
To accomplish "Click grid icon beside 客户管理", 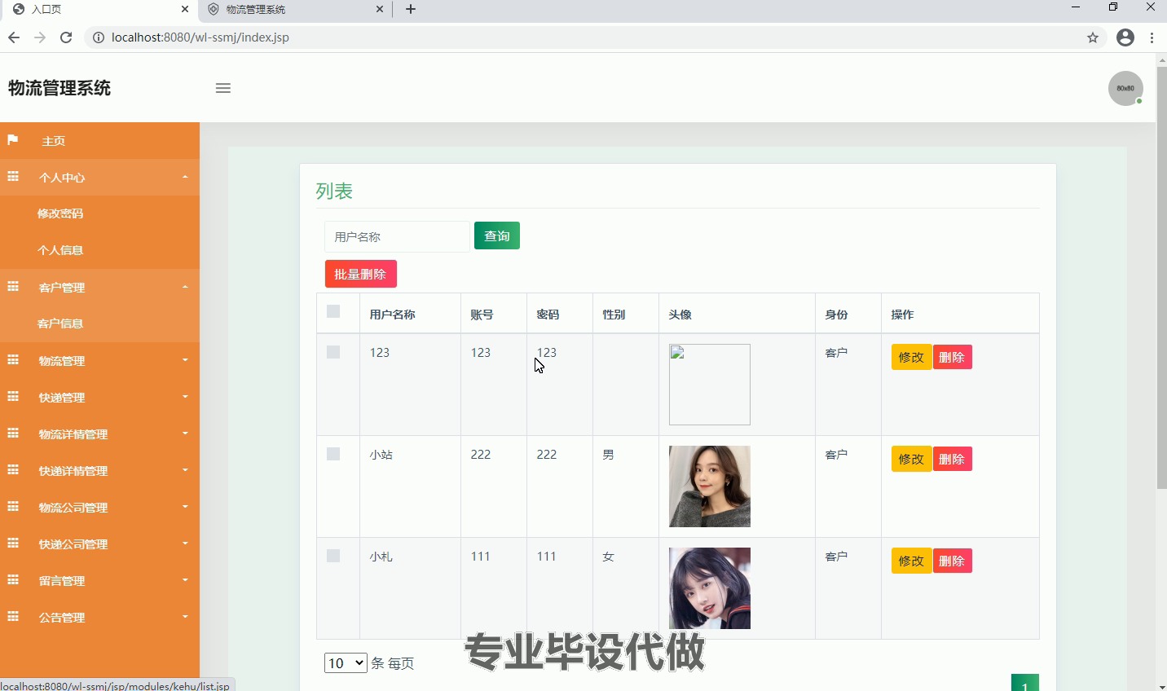I will click(x=13, y=287).
